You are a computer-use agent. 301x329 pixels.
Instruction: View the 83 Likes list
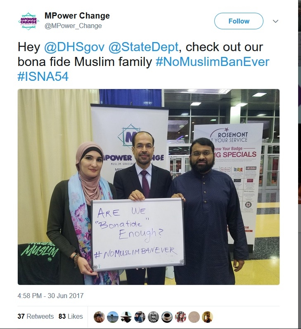[x=71, y=316]
